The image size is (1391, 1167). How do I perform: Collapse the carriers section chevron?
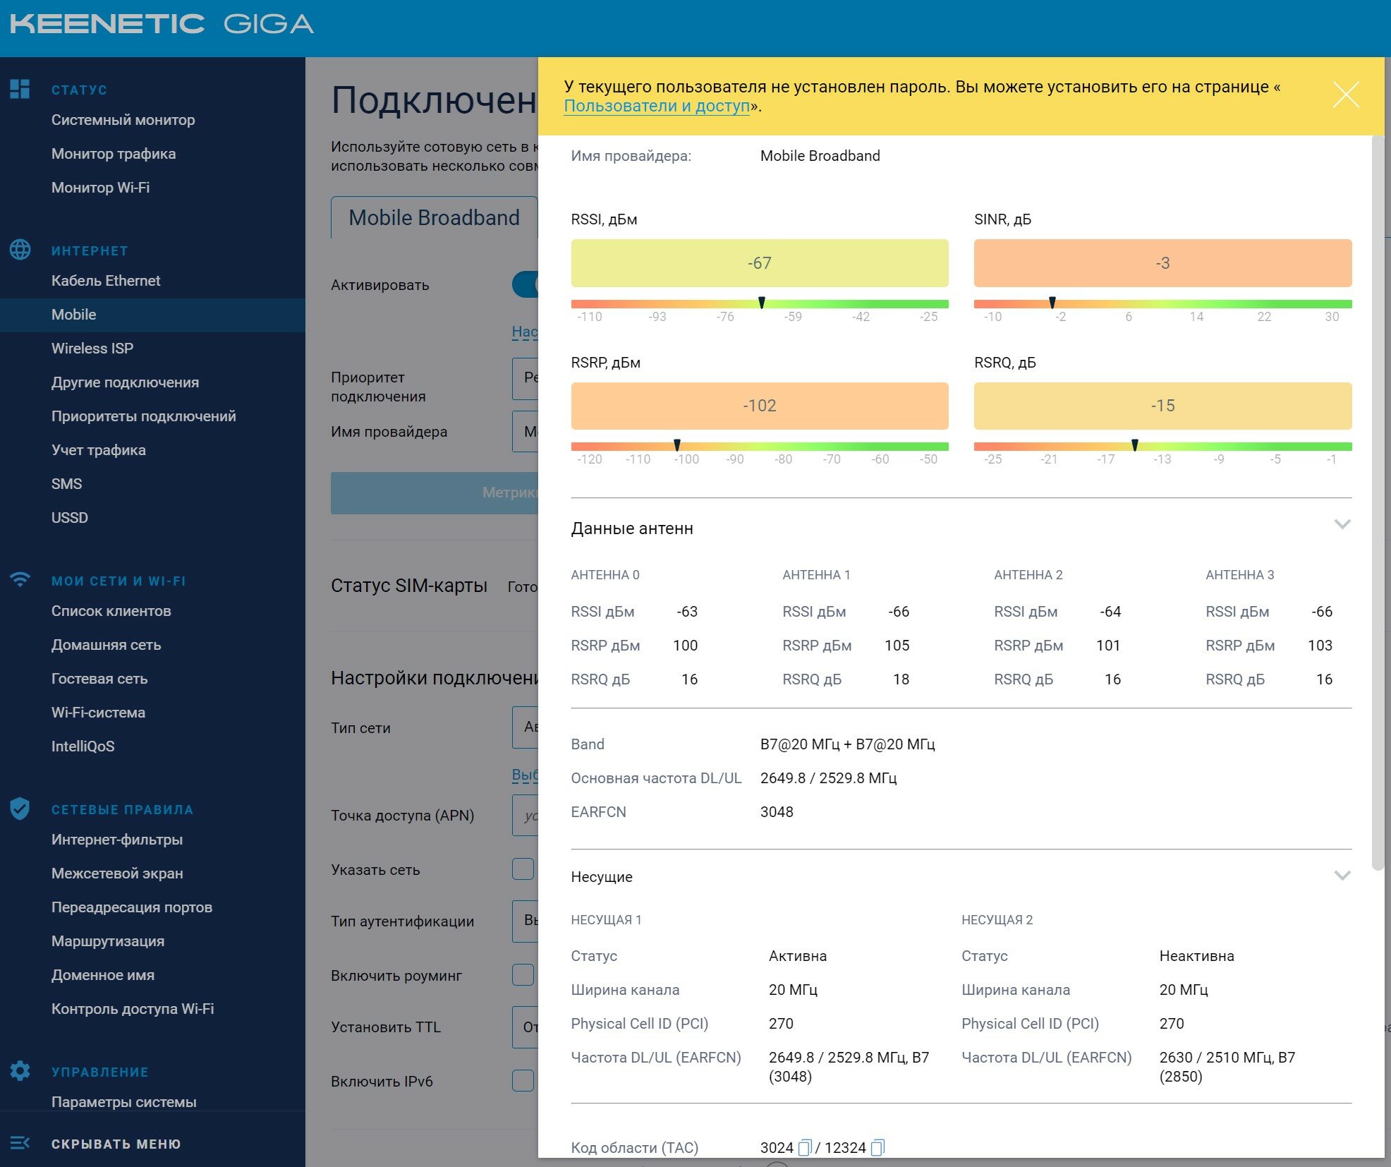1342,876
